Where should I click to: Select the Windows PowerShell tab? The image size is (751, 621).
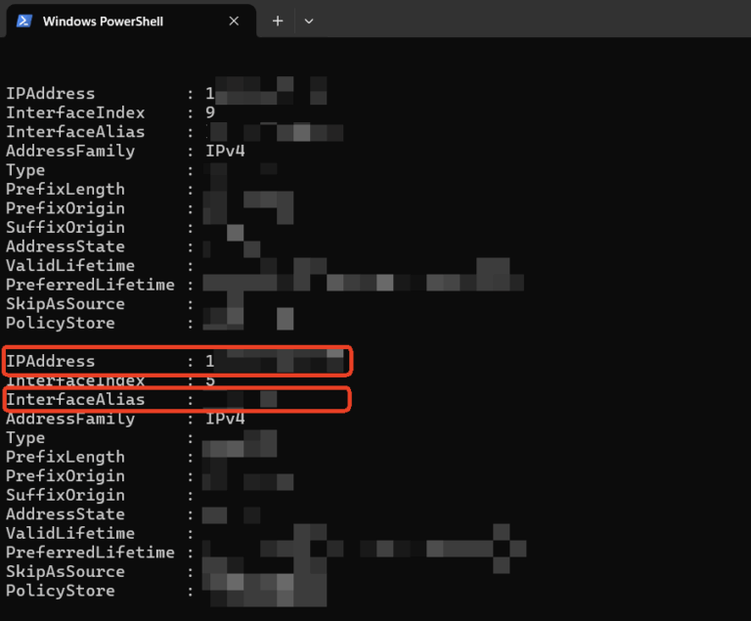(x=130, y=22)
